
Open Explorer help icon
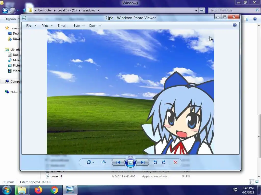255,19
